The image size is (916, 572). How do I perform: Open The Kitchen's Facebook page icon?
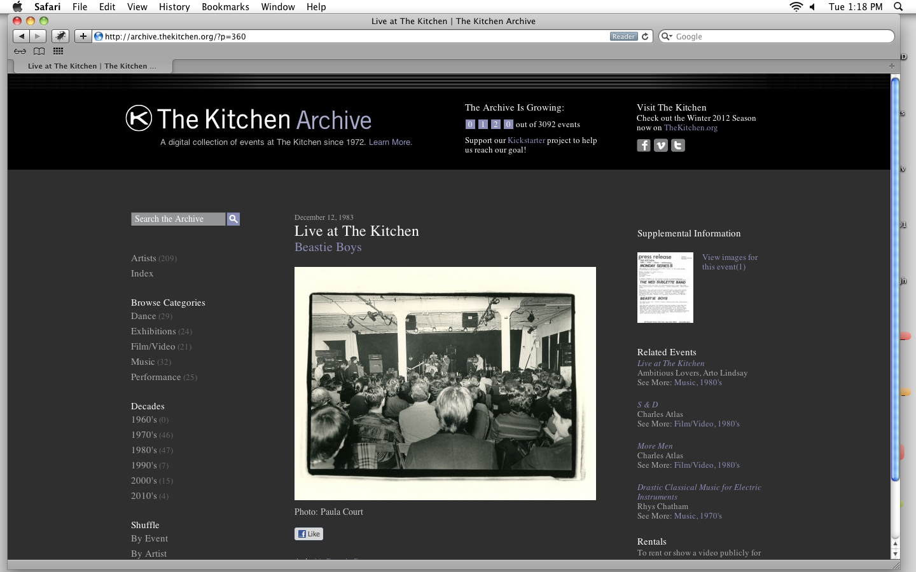coord(644,146)
